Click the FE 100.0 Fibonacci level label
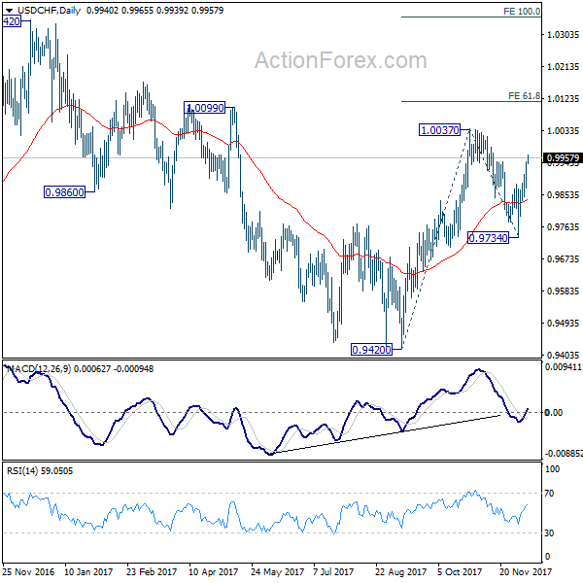This screenshot has width=583, height=583. pyautogui.click(x=522, y=11)
